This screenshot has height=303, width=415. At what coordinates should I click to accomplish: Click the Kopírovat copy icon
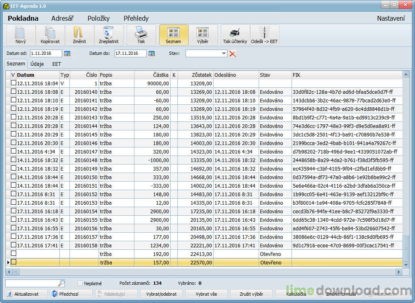50,32
